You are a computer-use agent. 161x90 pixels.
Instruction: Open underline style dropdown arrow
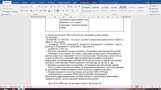pos(29,10)
